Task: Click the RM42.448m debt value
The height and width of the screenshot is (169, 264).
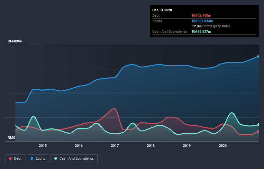Action: coord(201,15)
